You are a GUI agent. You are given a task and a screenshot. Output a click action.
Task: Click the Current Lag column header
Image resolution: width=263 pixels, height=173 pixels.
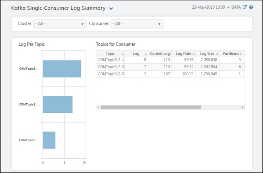click(160, 54)
